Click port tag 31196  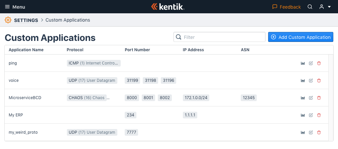pyautogui.click(x=168, y=80)
